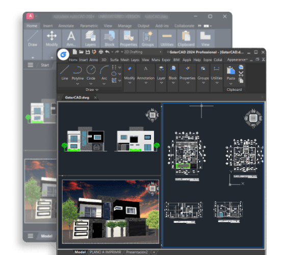Select the Model tab in GstarCAD

click(80, 252)
